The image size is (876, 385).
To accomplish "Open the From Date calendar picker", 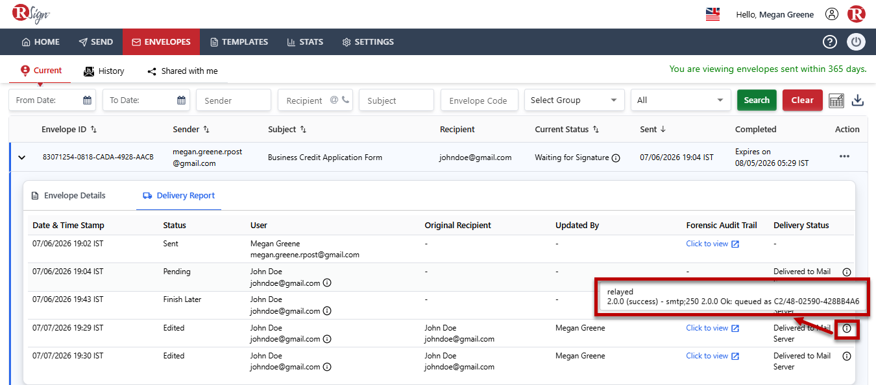I will (x=87, y=100).
